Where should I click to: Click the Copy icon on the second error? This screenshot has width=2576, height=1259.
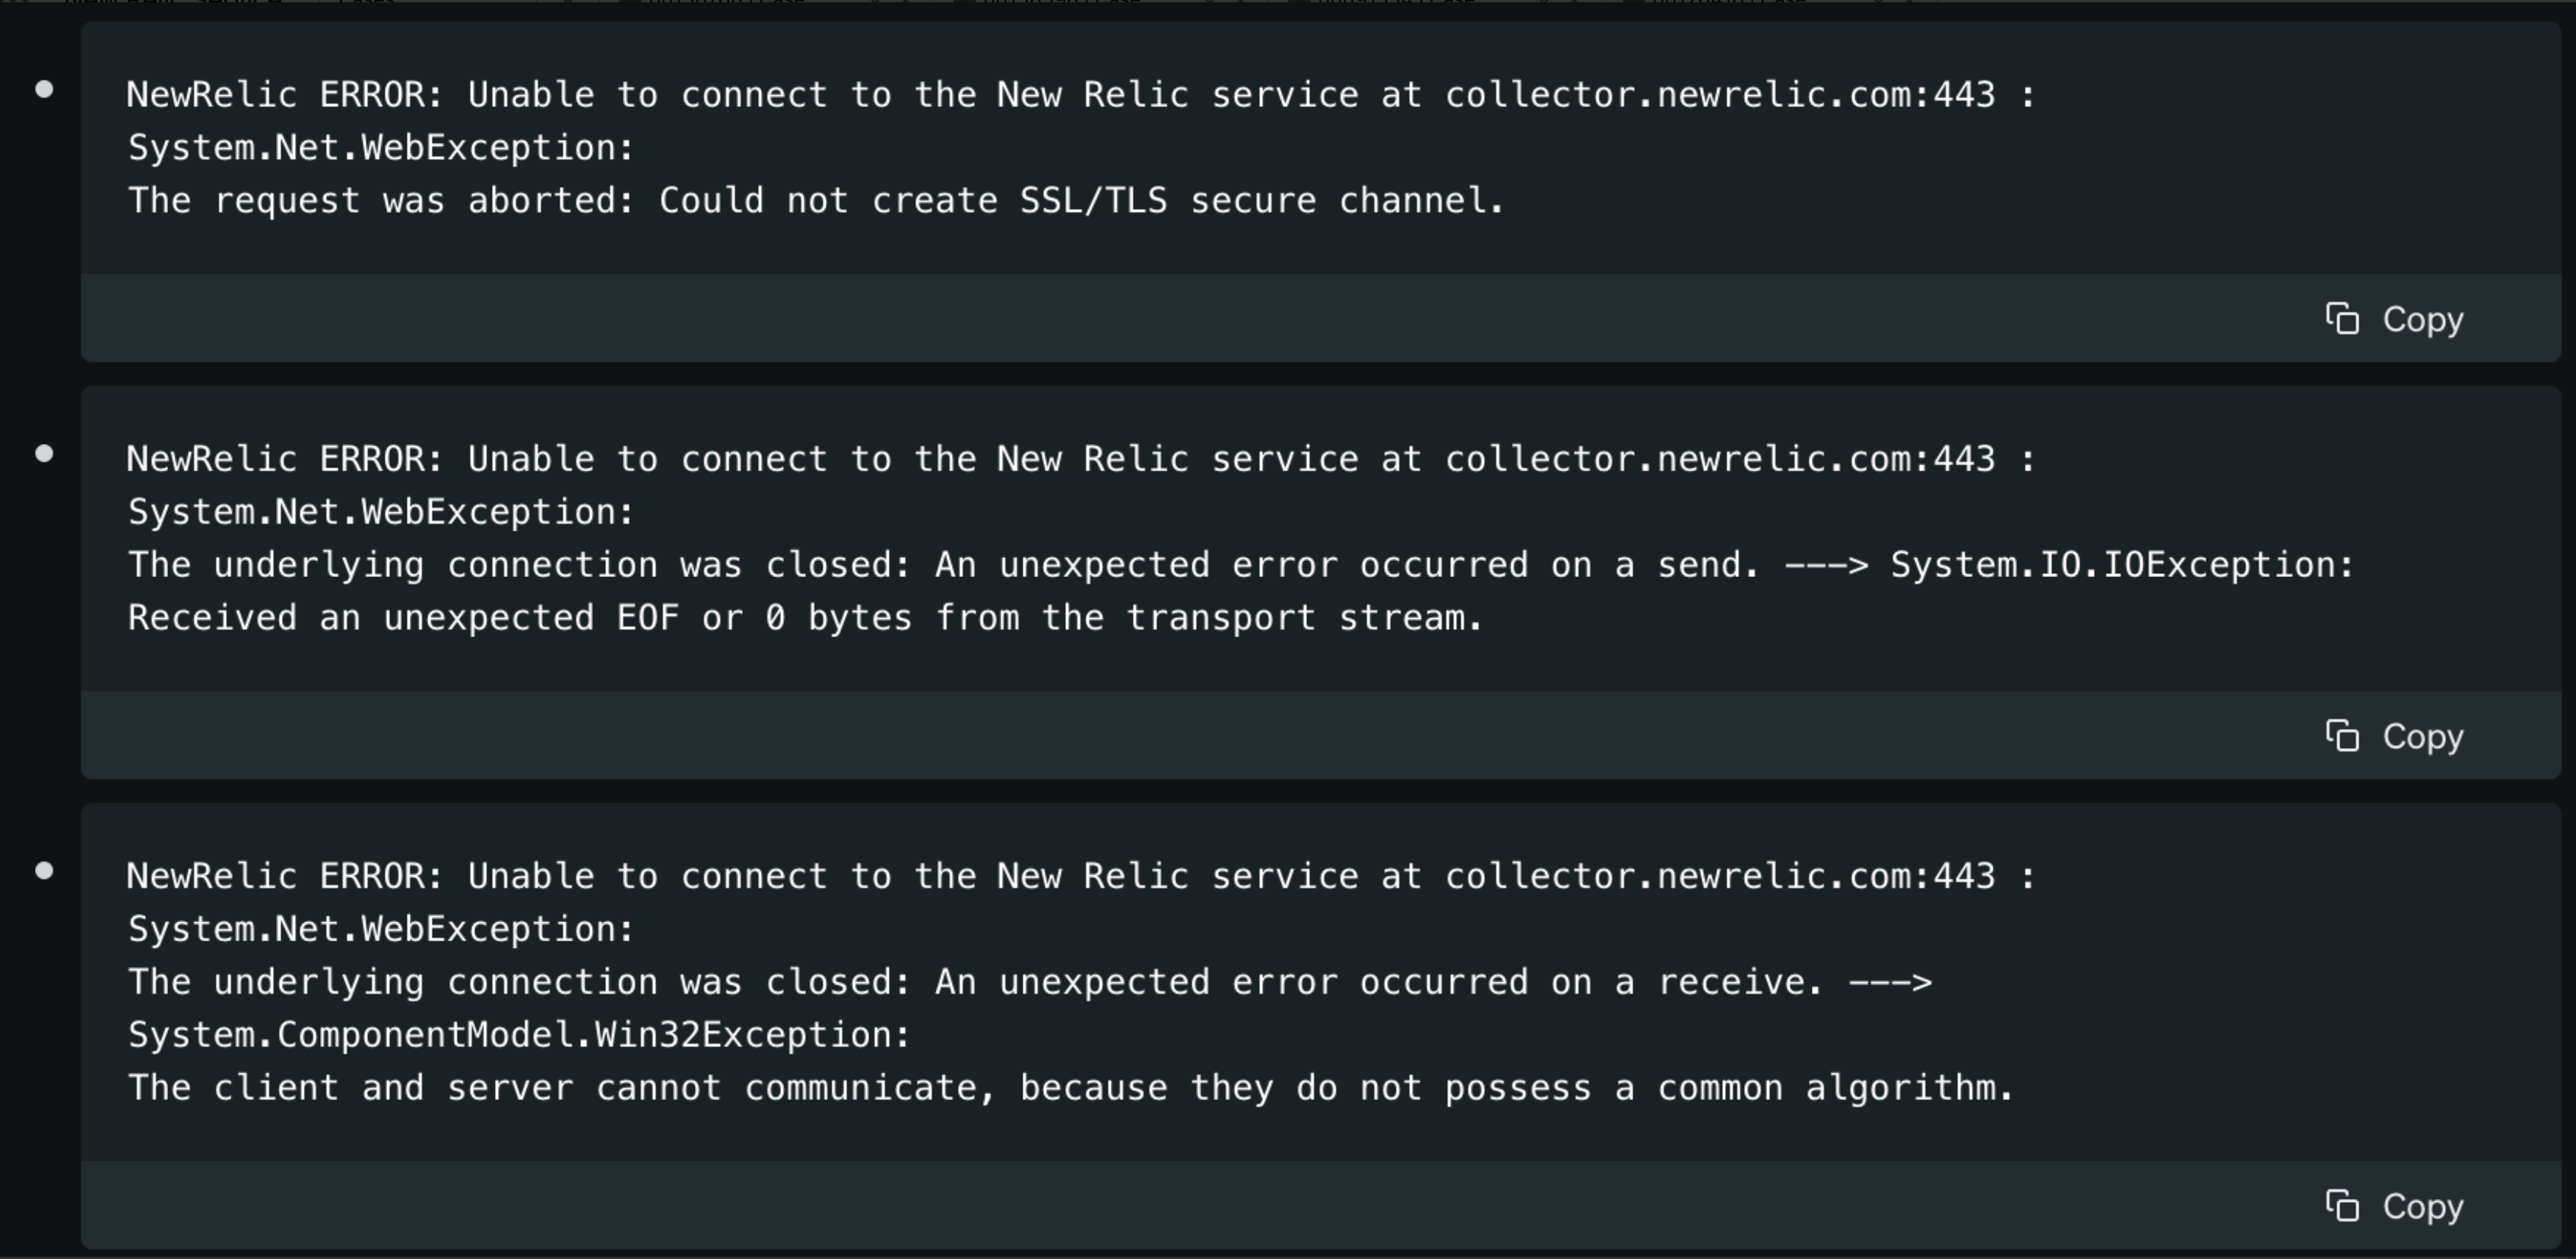point(2345,736)
